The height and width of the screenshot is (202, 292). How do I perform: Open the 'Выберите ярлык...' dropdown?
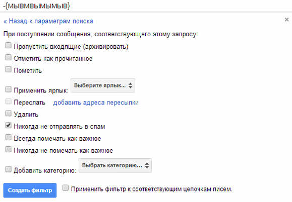pos(103,85)
